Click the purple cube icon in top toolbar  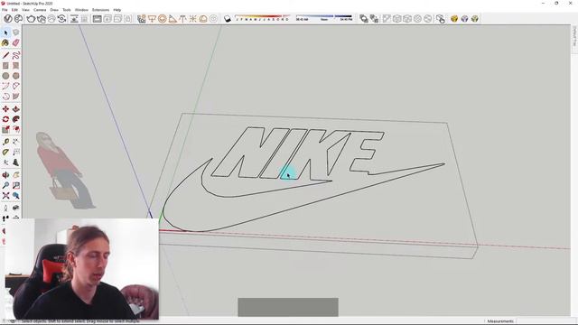point(464,19)
